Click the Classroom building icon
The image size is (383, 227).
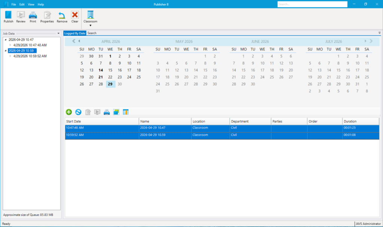coord(91,15)
